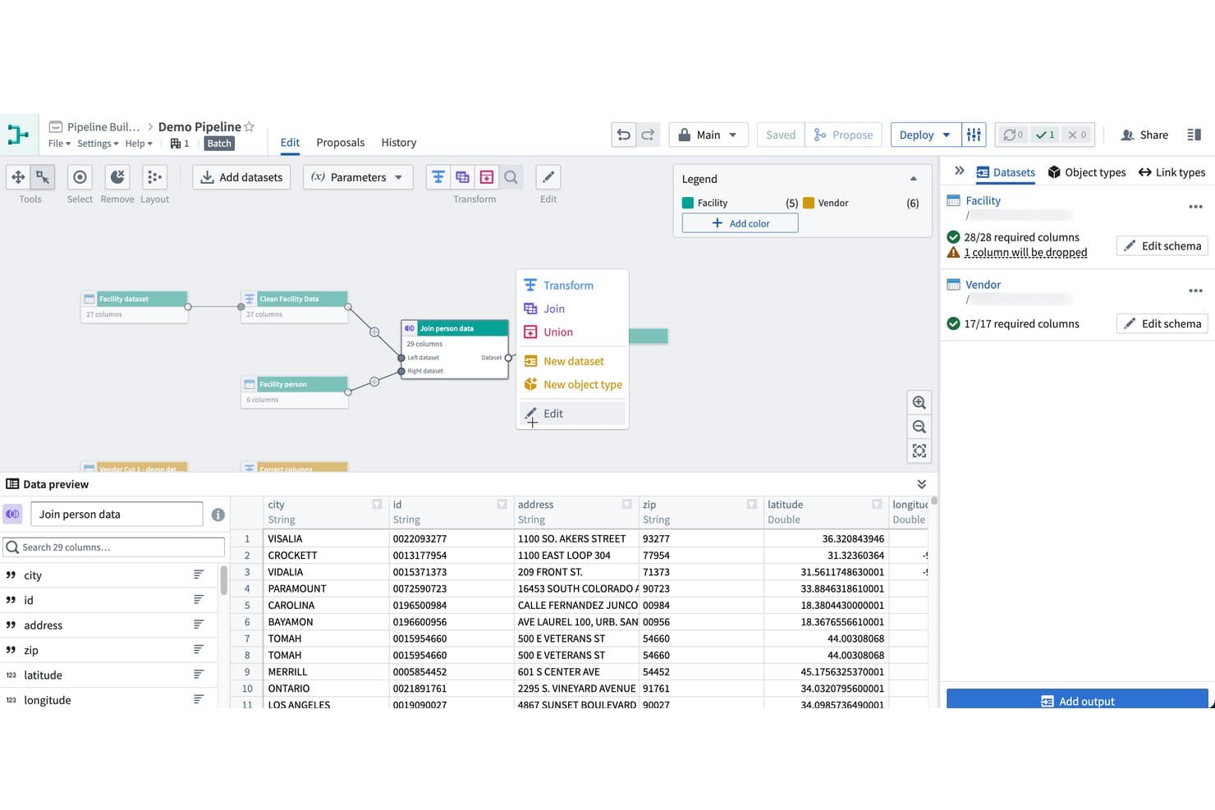Screen dimensions: 1215x810
Task: Open the Layout tool
Action: pos(154,177)
